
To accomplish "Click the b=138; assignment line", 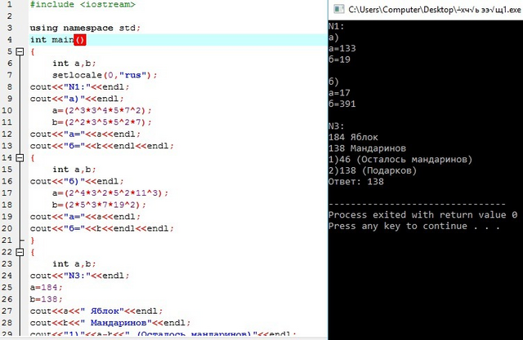I will [46, 299].
